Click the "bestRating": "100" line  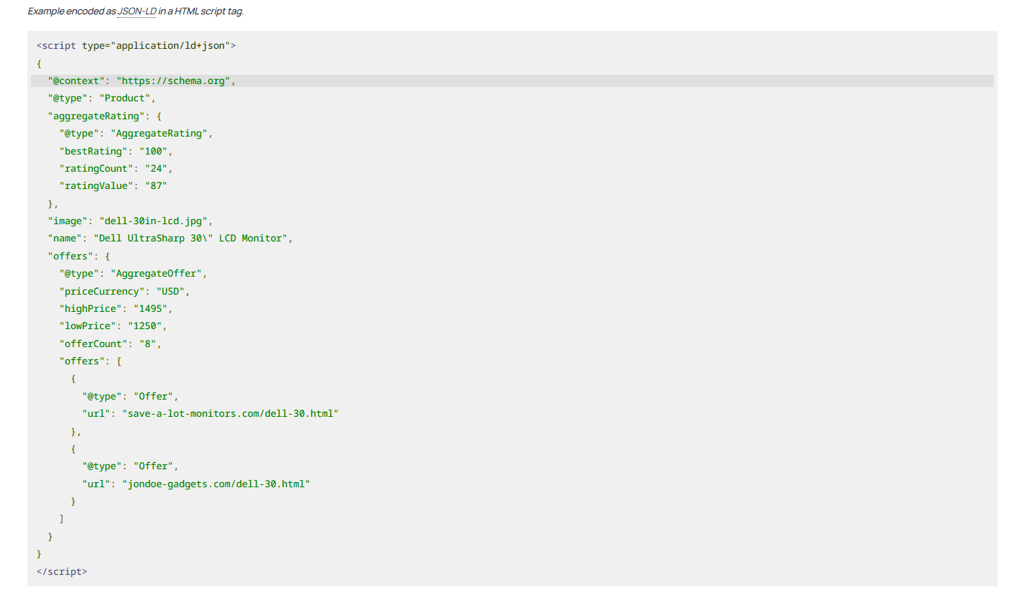click(116, 152)
